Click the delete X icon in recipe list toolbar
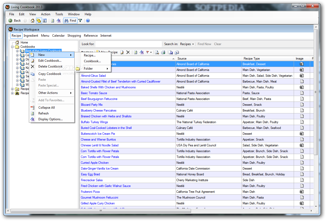 click(x=128, y=52)
